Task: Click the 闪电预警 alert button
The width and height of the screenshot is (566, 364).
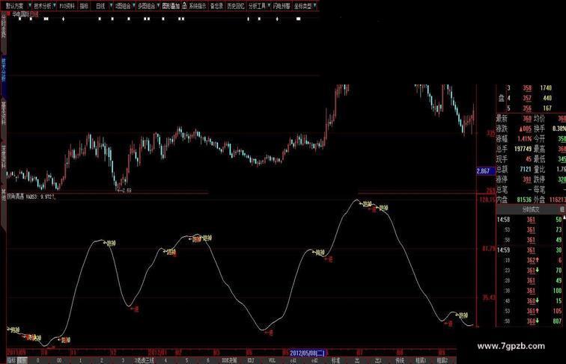Action: pyautogui.click(x=282, y=6)
